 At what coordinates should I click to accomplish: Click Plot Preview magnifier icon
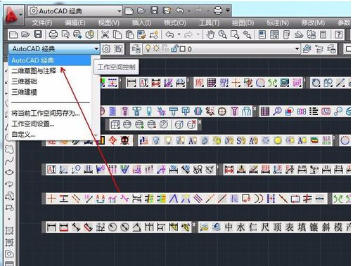(x=65, y=35)
